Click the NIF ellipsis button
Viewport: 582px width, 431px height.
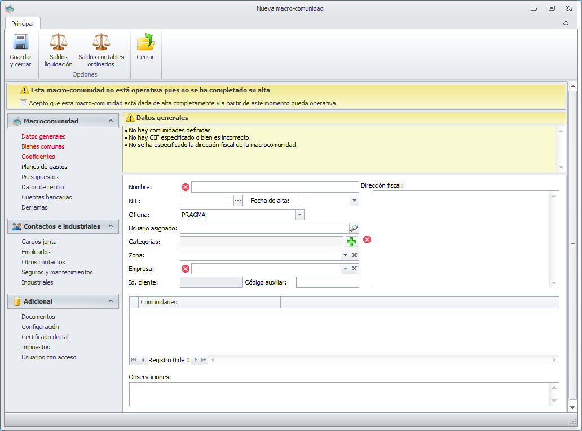tap(238, 201)
